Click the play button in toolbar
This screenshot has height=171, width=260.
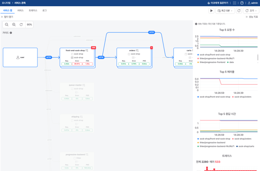(211, 11)
